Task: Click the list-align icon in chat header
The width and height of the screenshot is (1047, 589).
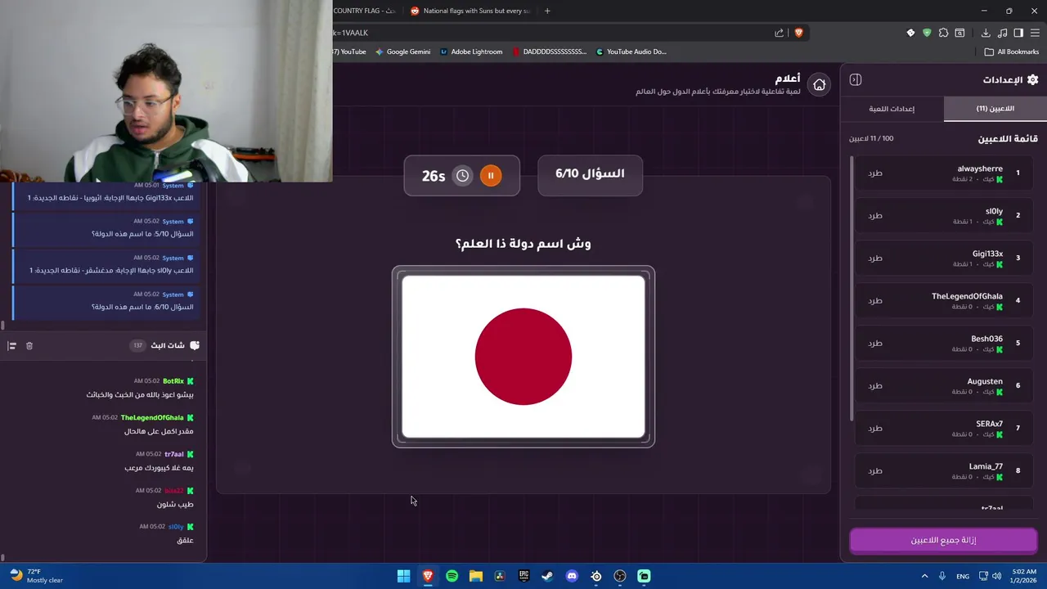Action: (x=11, y=346)
